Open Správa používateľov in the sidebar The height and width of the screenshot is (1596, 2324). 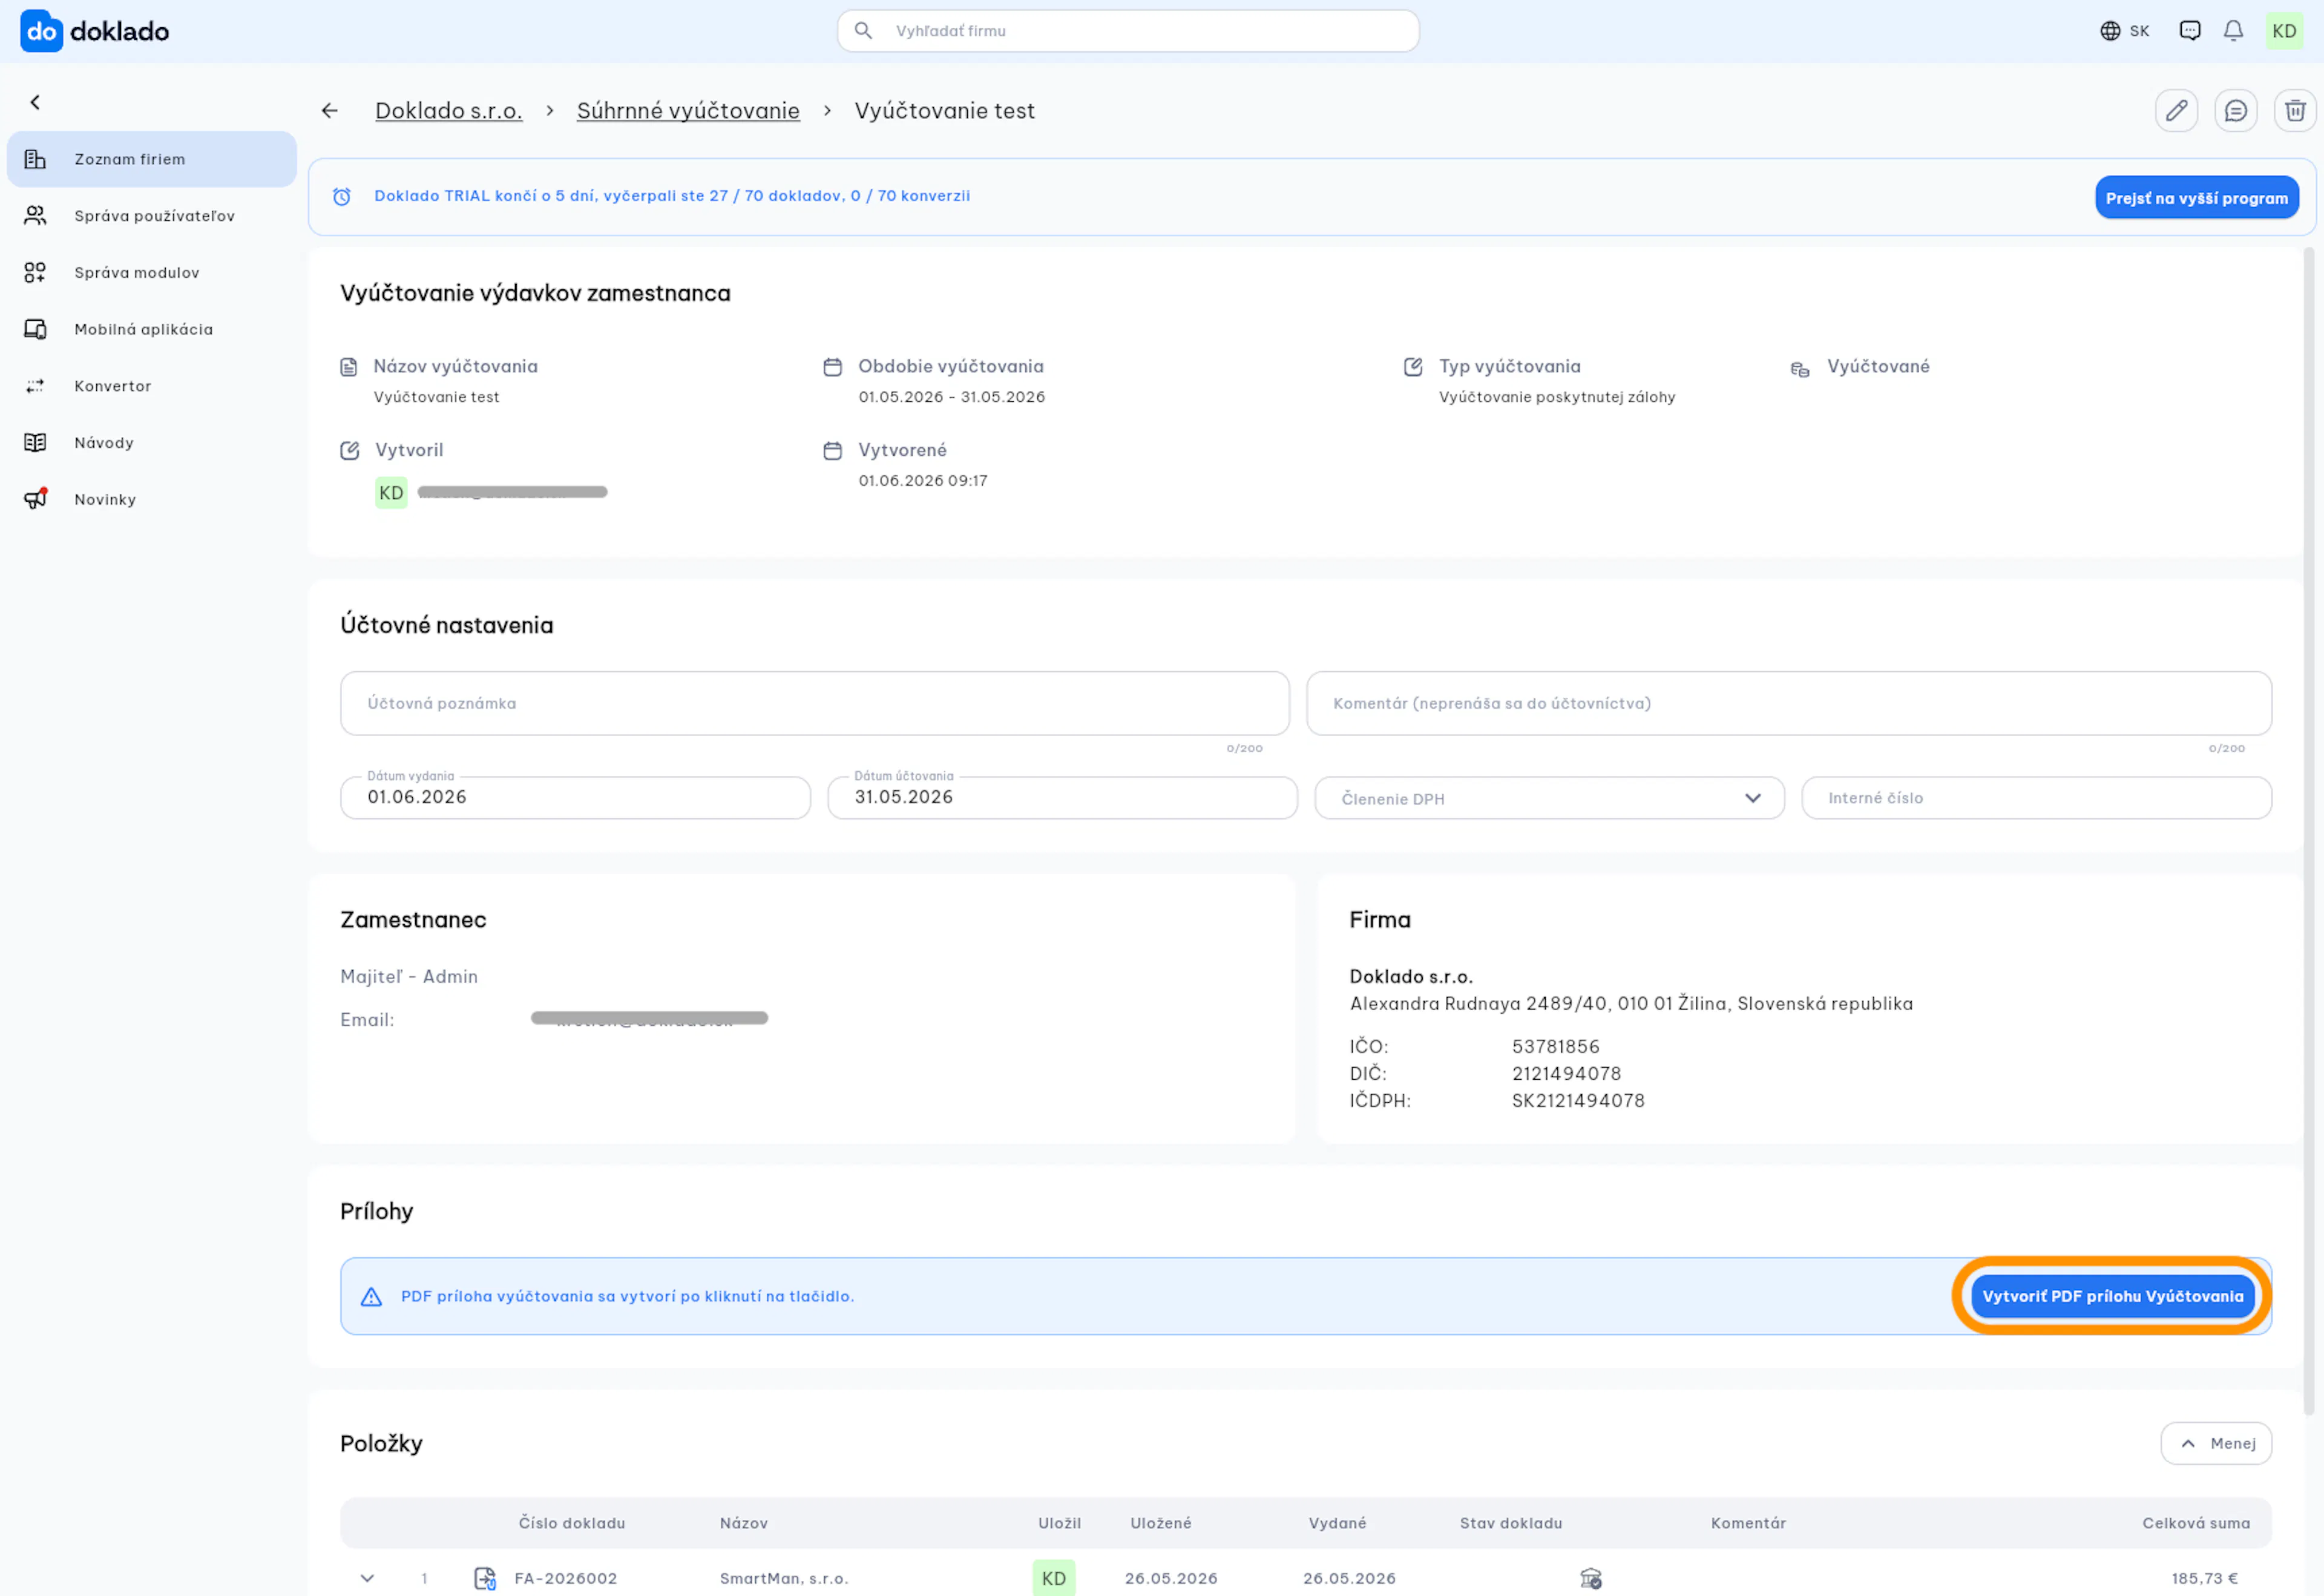tap(152, 216)
